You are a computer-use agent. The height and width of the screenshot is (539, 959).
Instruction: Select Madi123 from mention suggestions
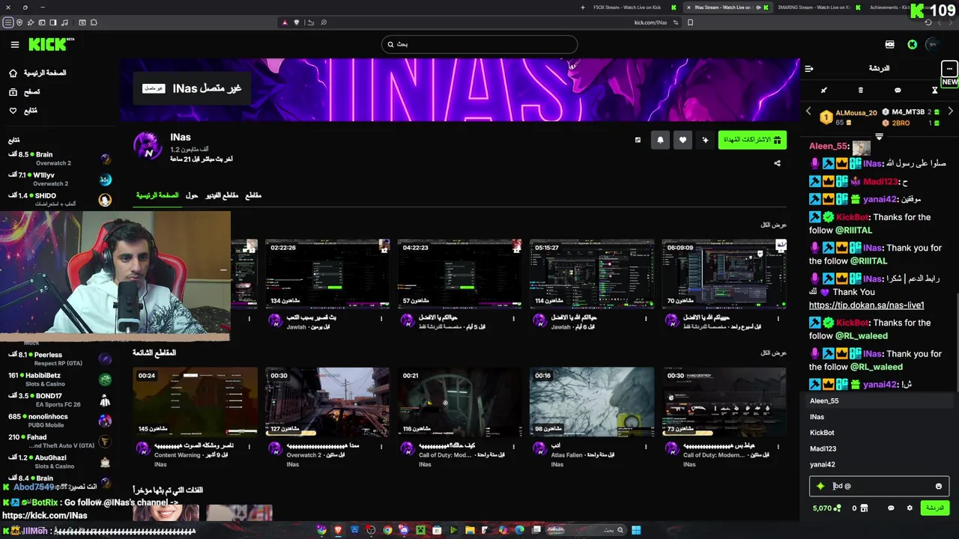pyautogui.click(x=879, y=448)
